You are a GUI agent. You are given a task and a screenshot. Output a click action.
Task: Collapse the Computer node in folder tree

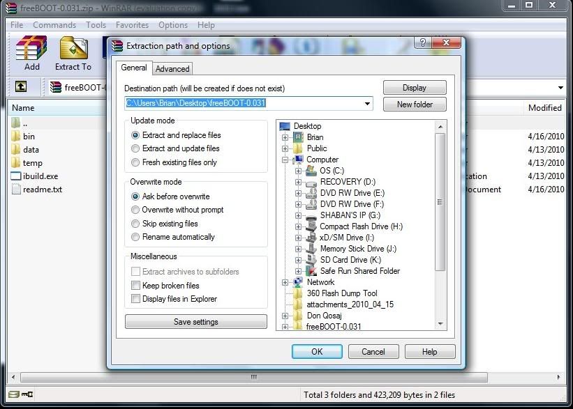285,160
